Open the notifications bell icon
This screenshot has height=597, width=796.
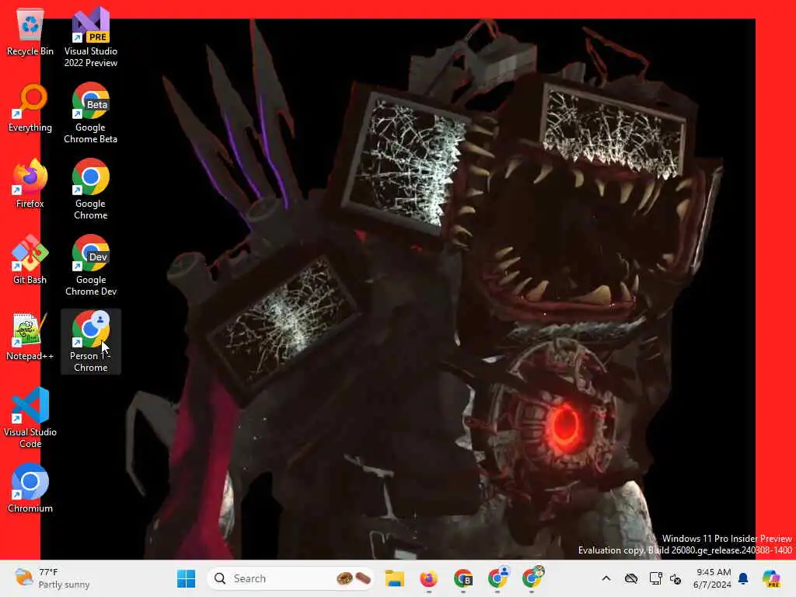(x=743, y=578)
